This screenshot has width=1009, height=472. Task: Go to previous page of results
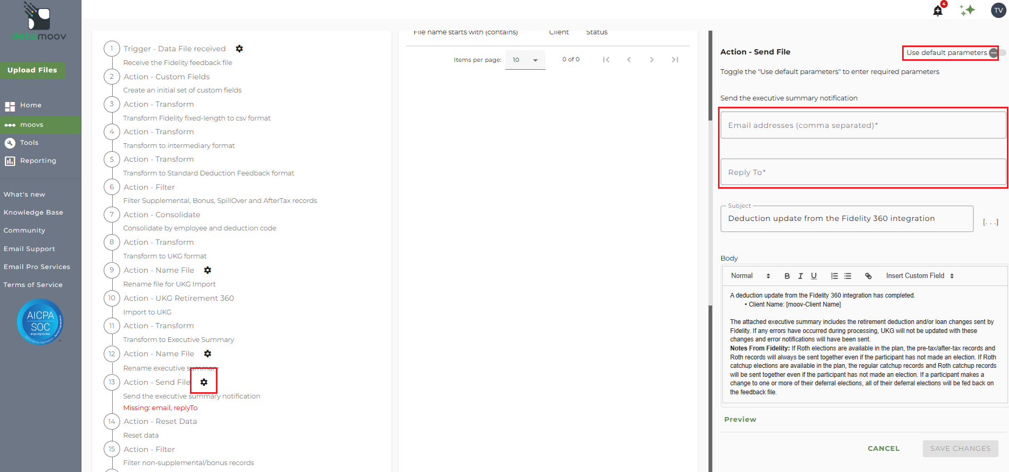629,60
